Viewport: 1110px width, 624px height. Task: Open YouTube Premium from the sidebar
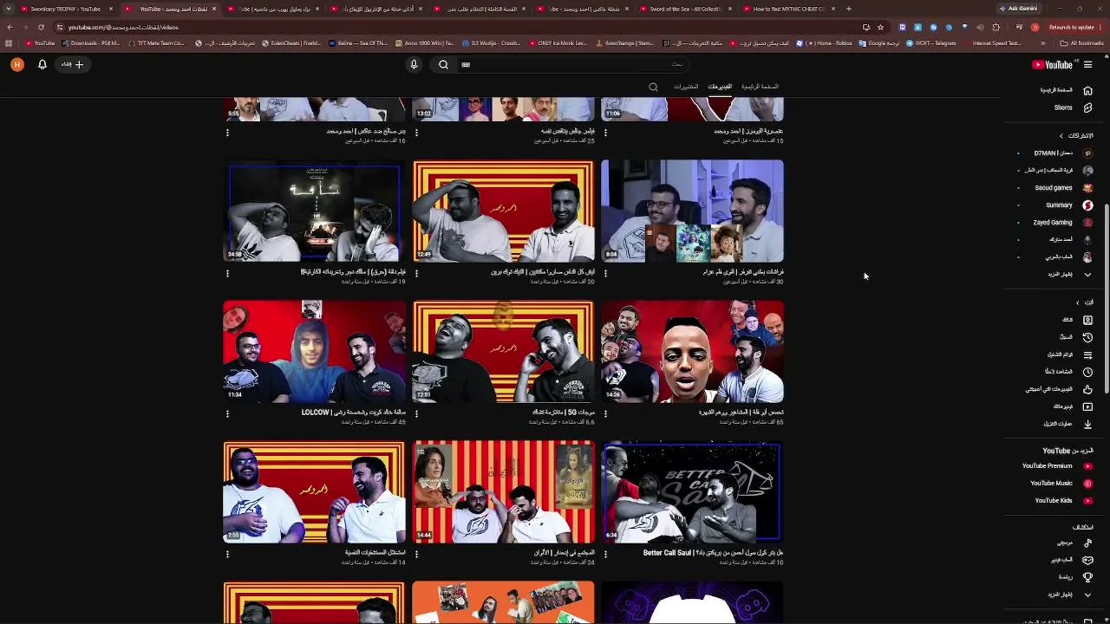pos(1056,466)
